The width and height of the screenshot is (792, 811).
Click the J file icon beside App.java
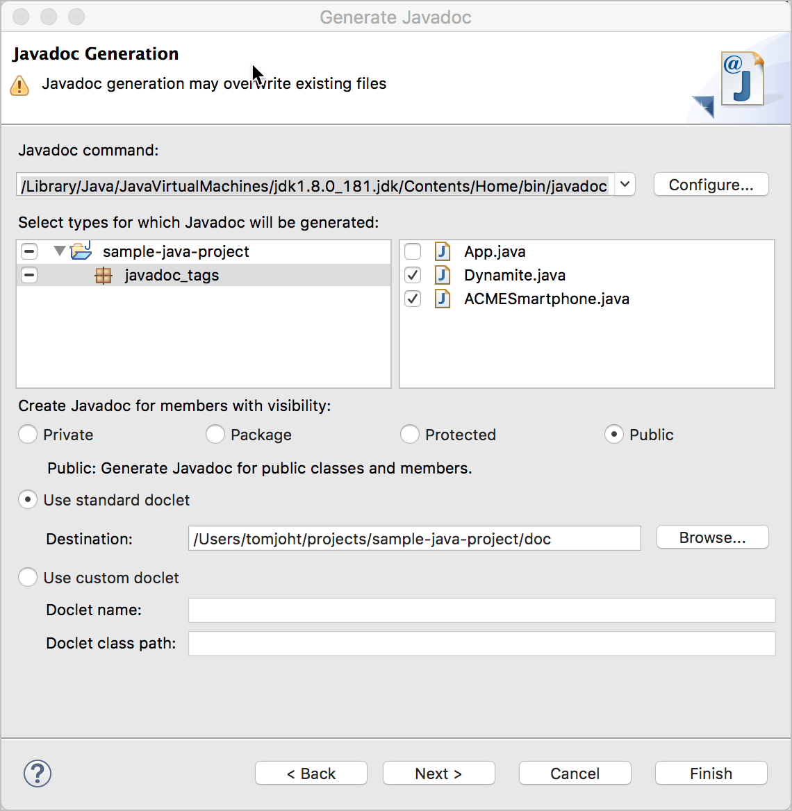(443, 251)
